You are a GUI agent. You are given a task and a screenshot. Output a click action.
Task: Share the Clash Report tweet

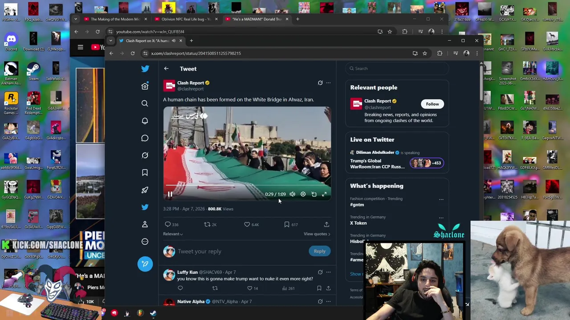pos(326,224)
